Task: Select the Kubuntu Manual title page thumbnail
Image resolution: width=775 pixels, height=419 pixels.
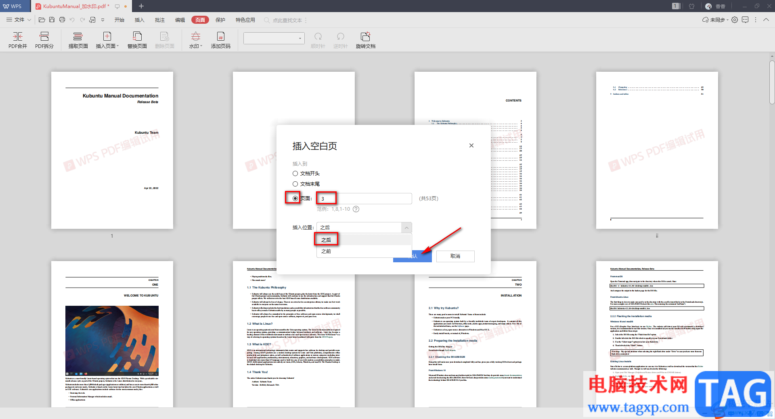Action: coord(112,150)
